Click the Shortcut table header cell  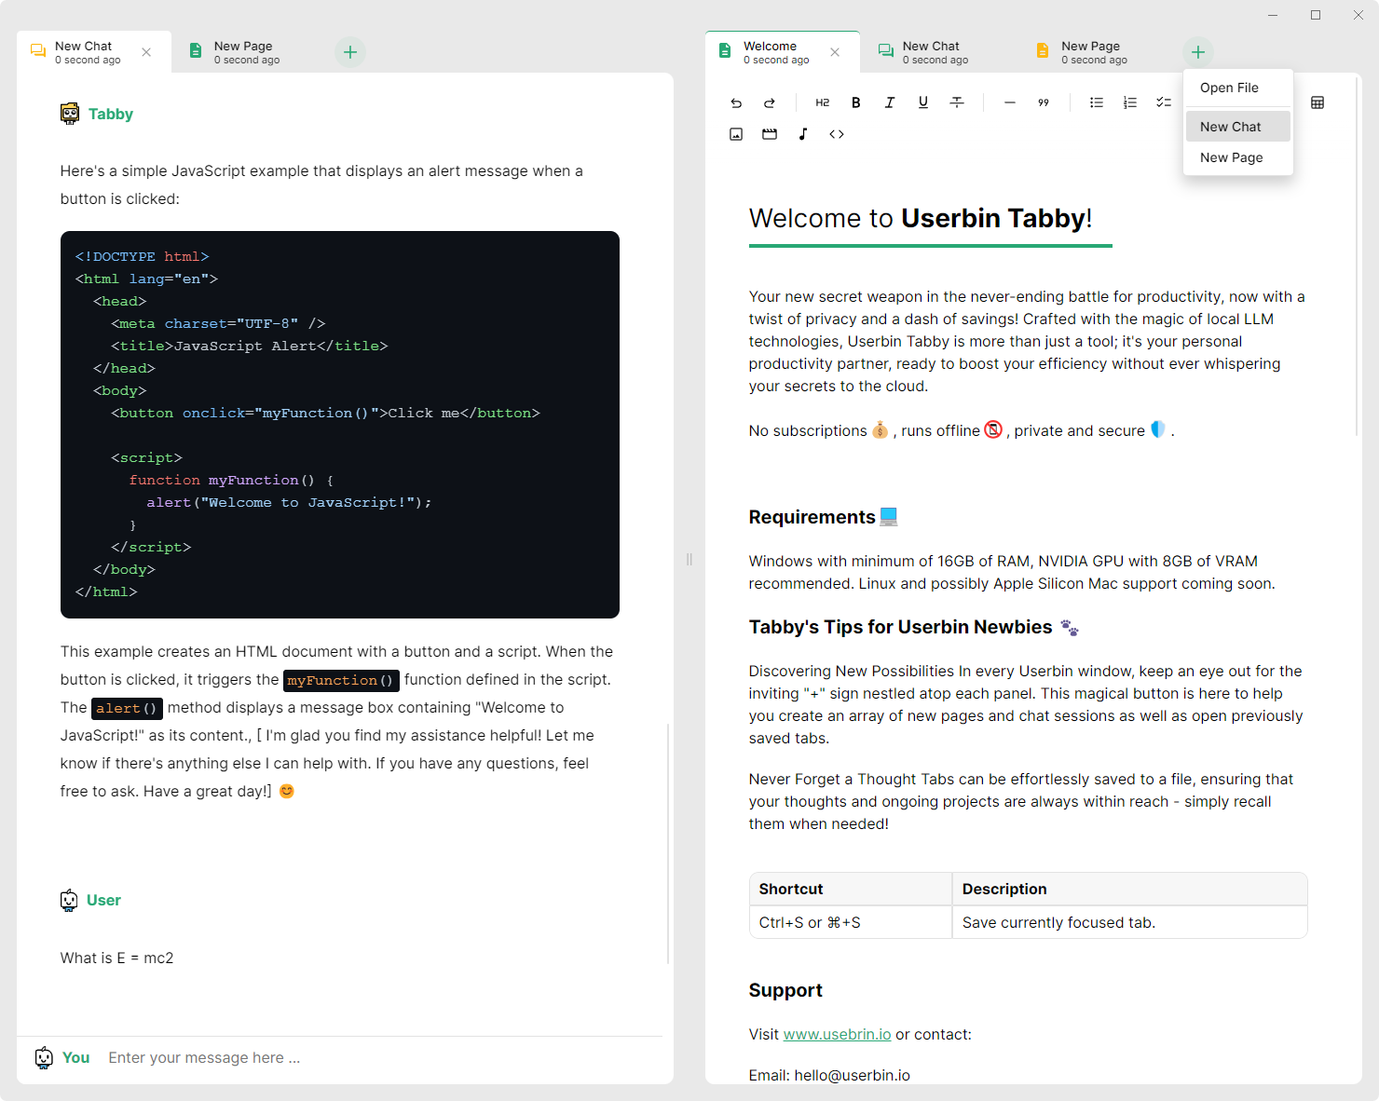coord(851,889)
